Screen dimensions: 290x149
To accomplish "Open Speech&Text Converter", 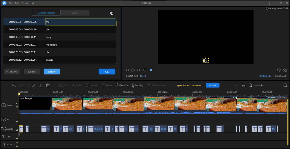I will click(x=189, y=85).
